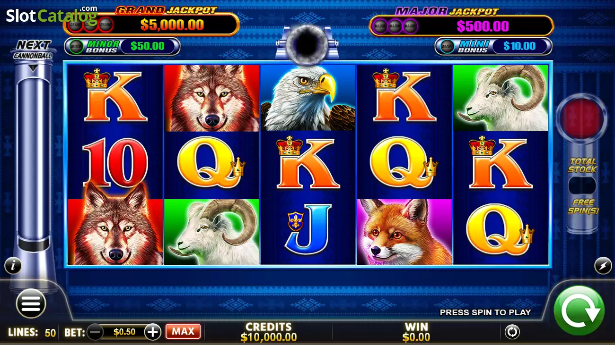
Task: Set the MAX bet
Action: 183,331
